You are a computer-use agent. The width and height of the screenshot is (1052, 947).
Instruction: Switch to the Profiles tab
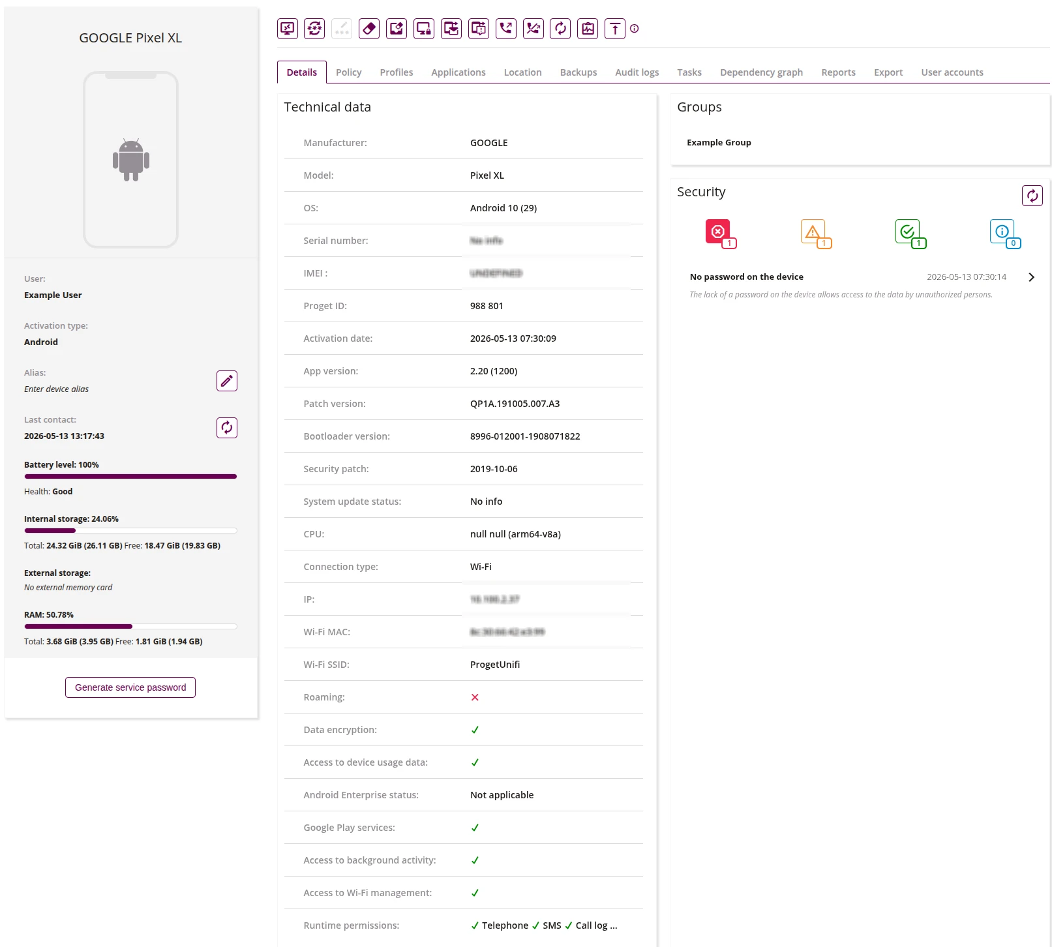(397, 72)
